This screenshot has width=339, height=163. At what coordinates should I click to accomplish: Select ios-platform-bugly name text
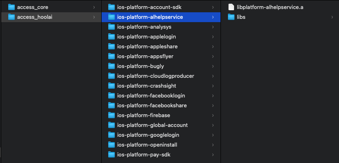pos(140,66)
